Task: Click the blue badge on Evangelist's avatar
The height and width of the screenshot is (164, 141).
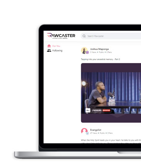Action: pos(87,133)
